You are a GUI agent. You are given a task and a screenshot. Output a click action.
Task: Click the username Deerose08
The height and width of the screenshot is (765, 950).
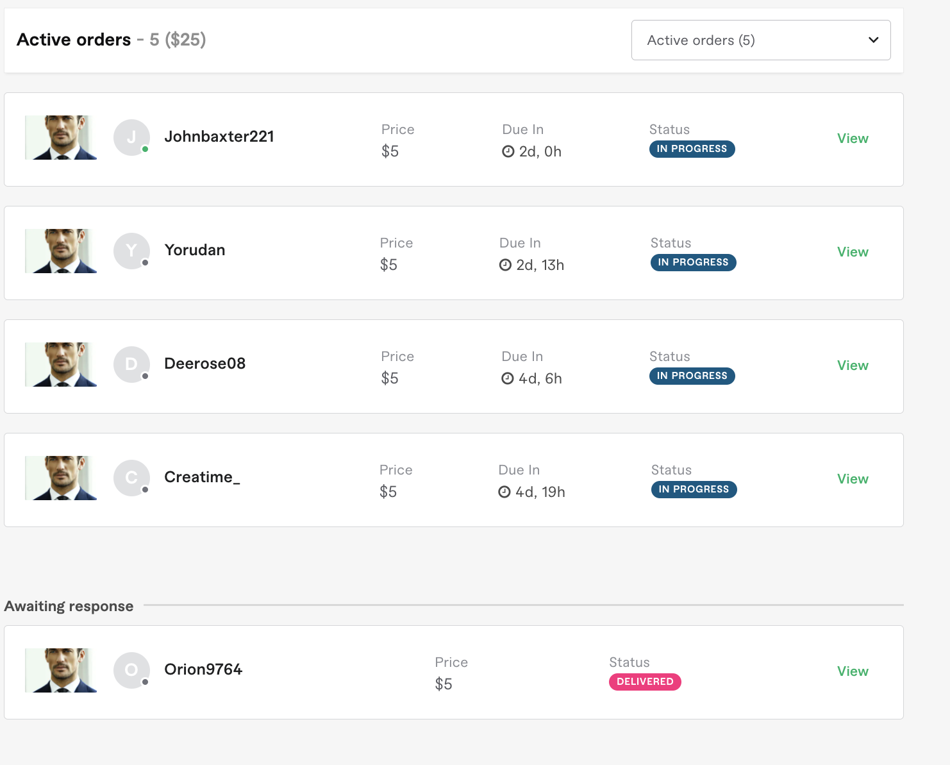(205, 364)
